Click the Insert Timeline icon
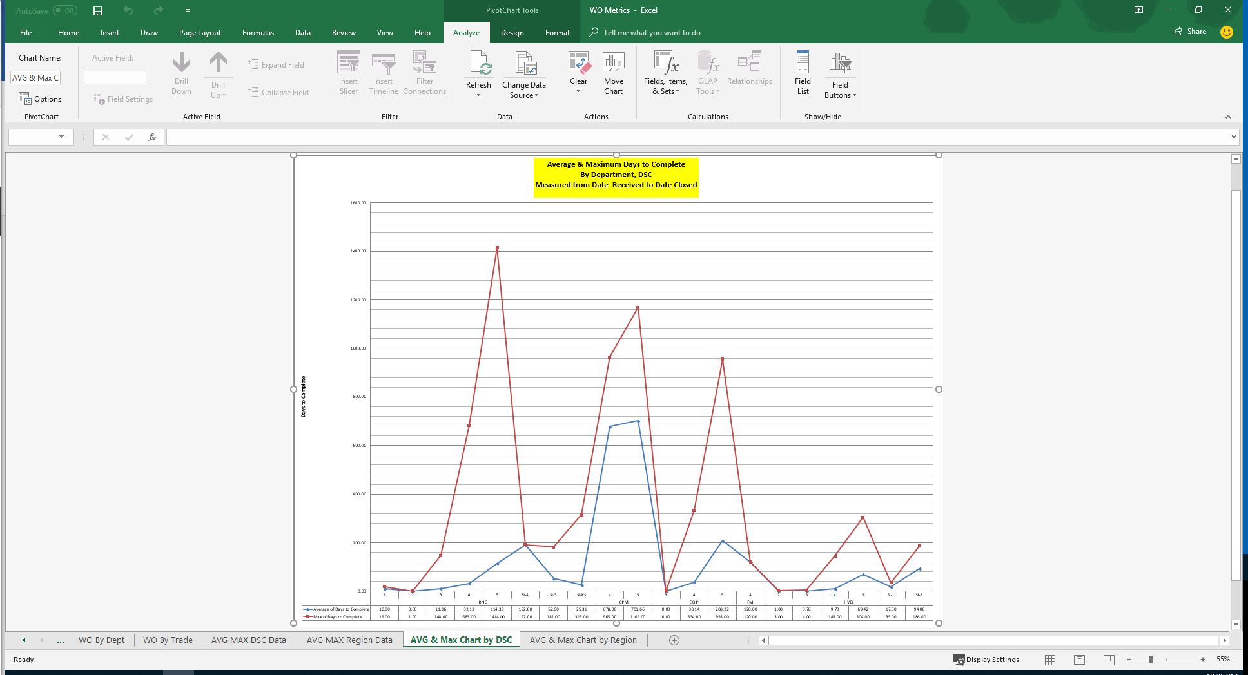1248x675 pixels. coord(384,63)
